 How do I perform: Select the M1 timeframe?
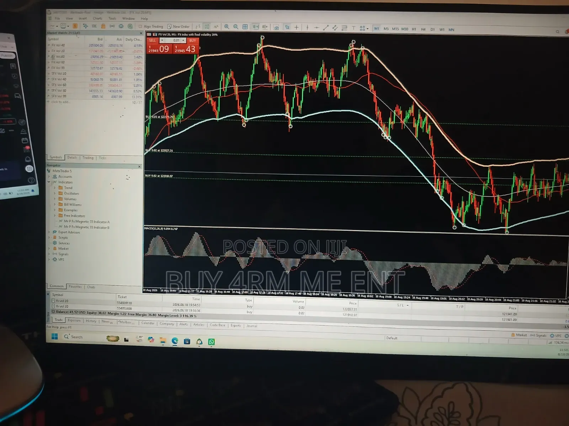pyautogui.click(x=377, y=29)
